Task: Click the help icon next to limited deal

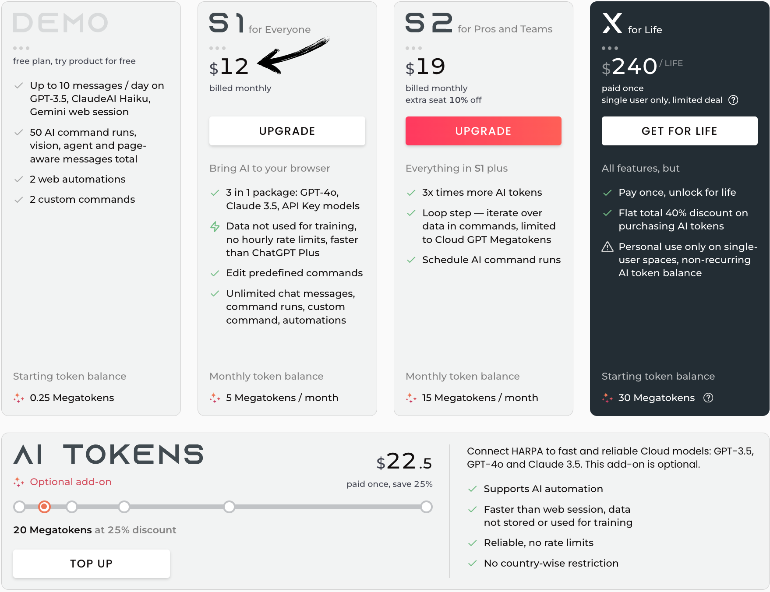Action: click(733, 100)
